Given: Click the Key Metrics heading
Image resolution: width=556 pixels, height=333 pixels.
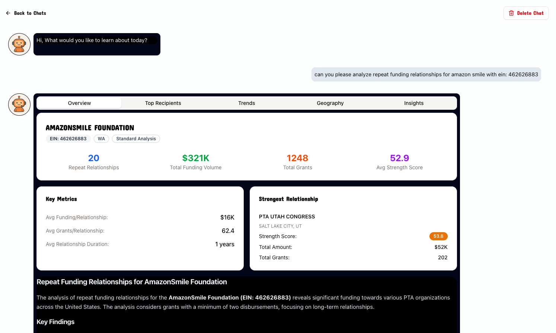Looking at the screenshot, I should coord(61,199).
